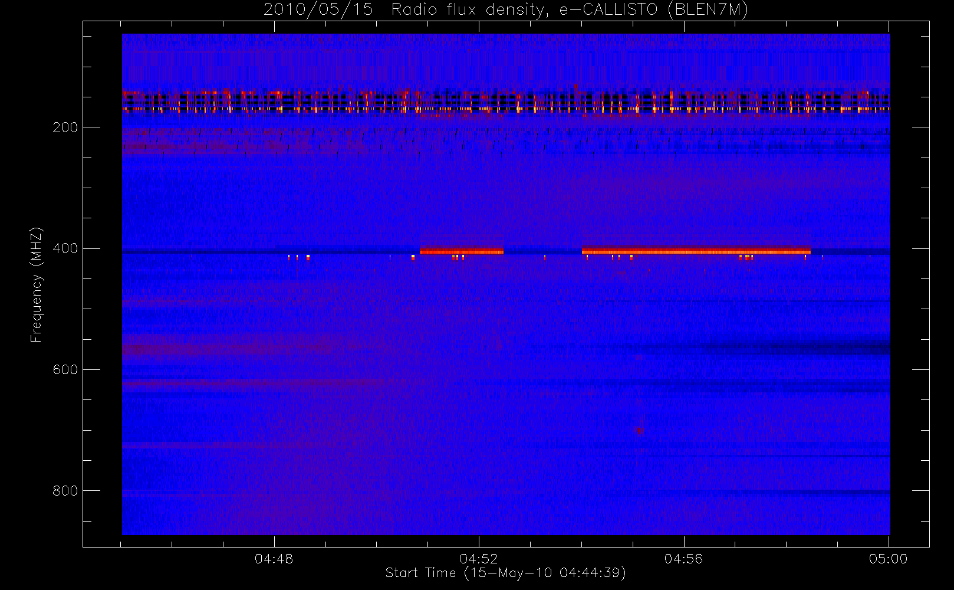Click the 04:52 time tick label
This screenshot has height=590, width=954.
pyautogui.click(x=479, y=559)
